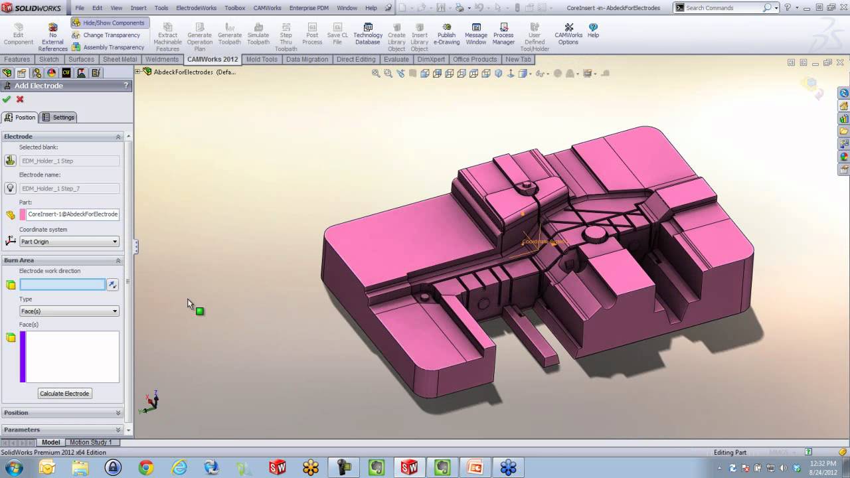Click Create Library Object
850x478 pixels.
point(396,37)
